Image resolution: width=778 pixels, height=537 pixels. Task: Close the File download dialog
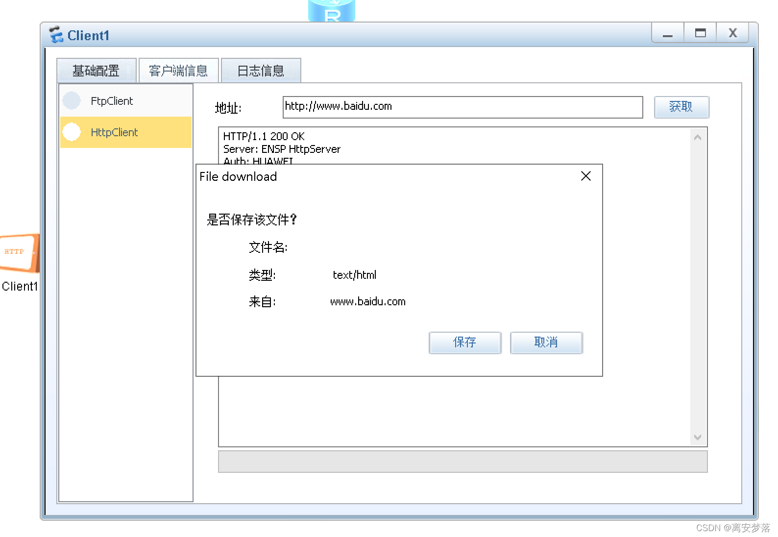pos(586,176)
